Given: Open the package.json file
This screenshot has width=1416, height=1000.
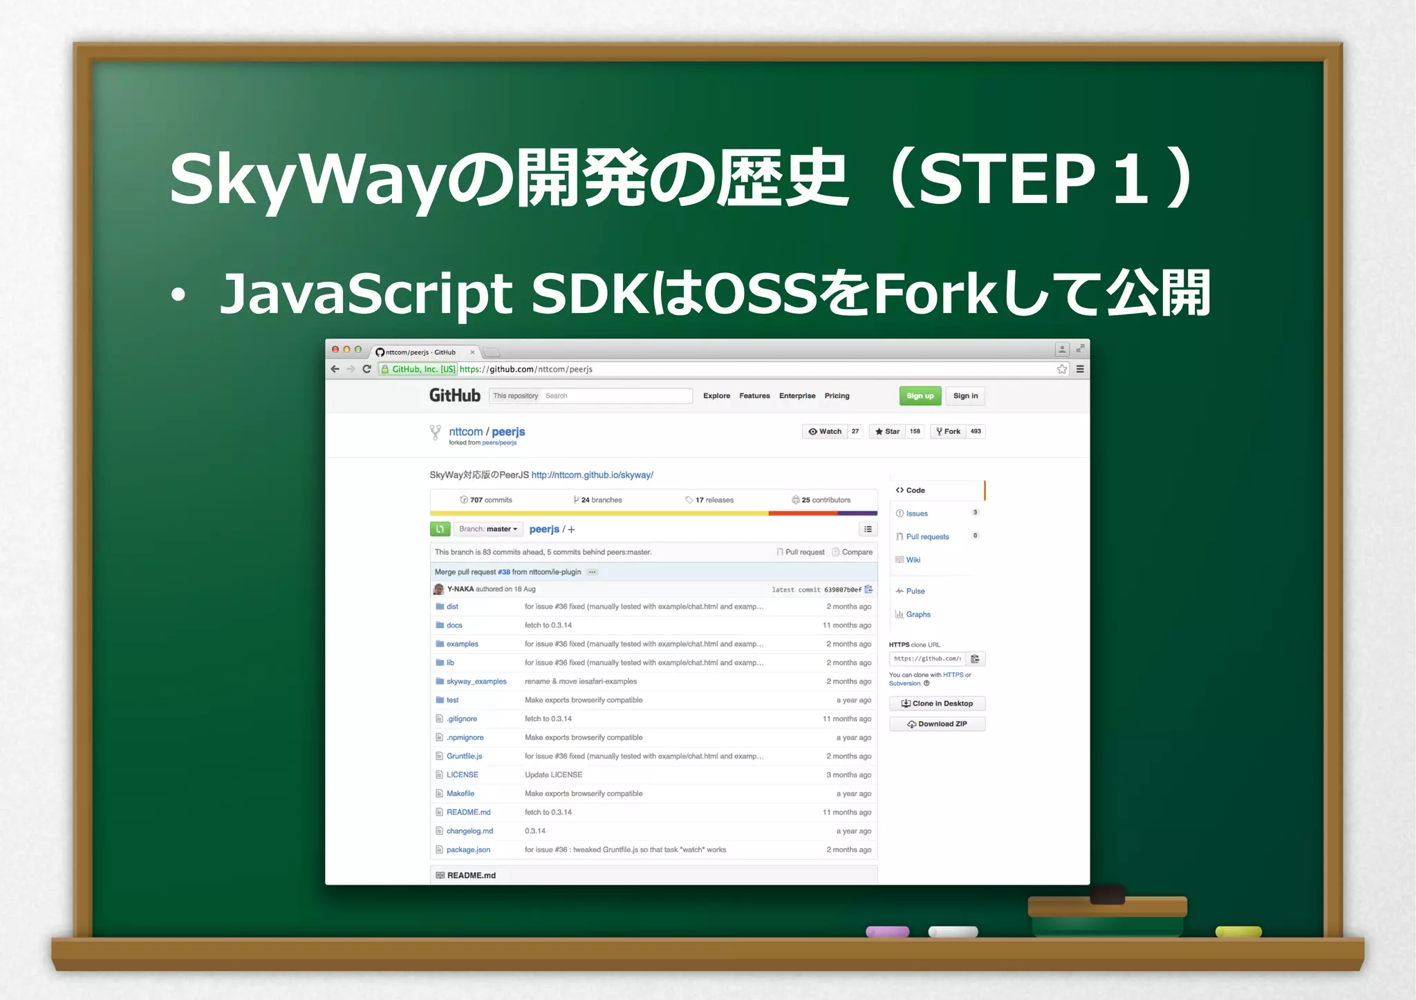Looking at the screenshot, I should tap(468, 849).
